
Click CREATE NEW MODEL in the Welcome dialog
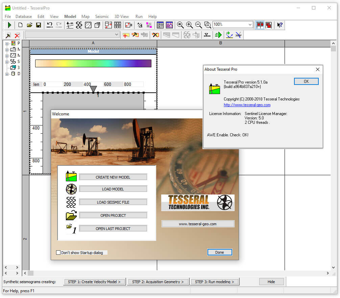(113, 177)
